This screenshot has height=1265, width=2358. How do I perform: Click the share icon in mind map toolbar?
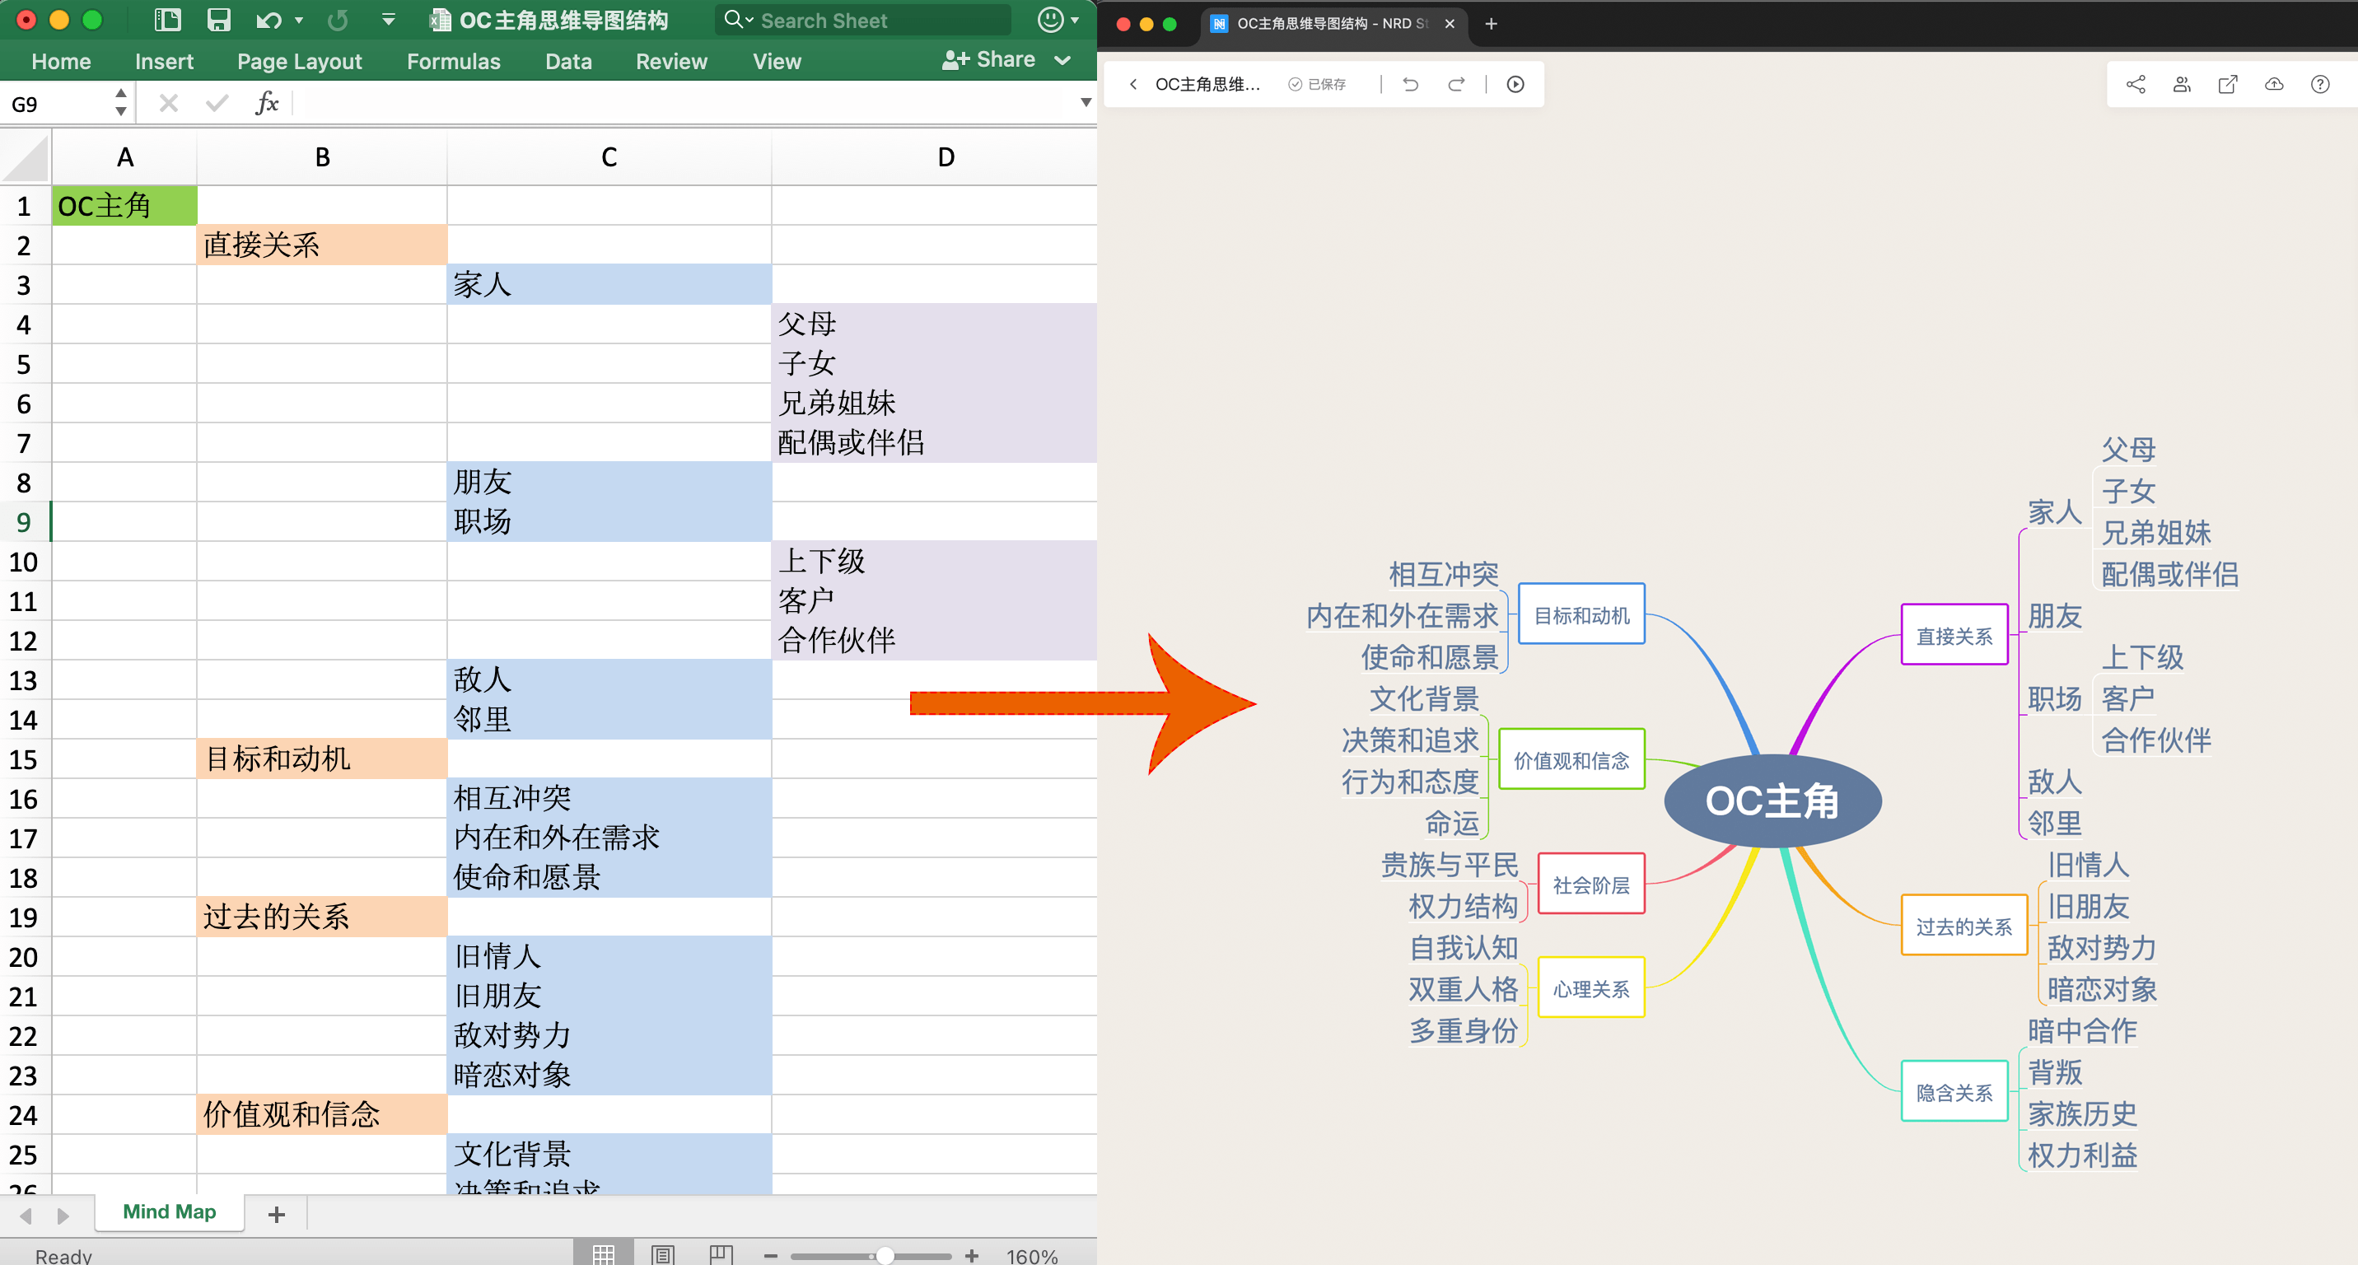point(2136,84)
